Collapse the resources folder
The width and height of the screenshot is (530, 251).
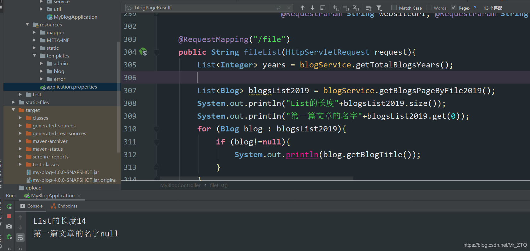27,25
